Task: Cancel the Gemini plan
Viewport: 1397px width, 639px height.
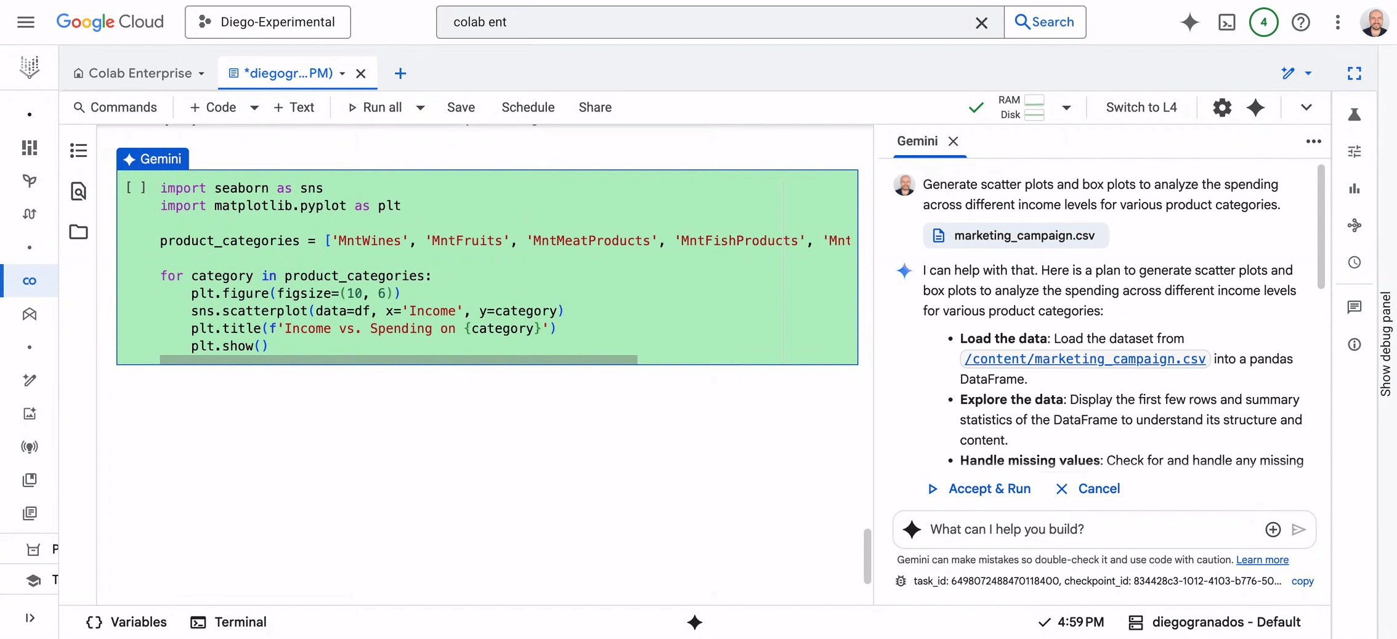Action: pos(1088,489)
